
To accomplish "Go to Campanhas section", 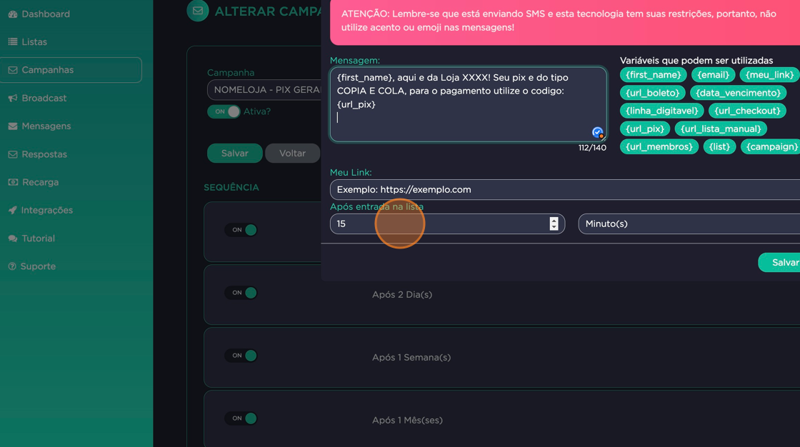I will 71,70.
